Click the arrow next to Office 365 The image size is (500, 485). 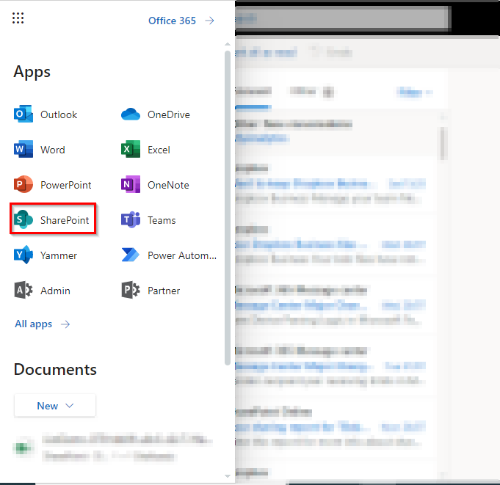pyautogui.click(x=209, y=21)
